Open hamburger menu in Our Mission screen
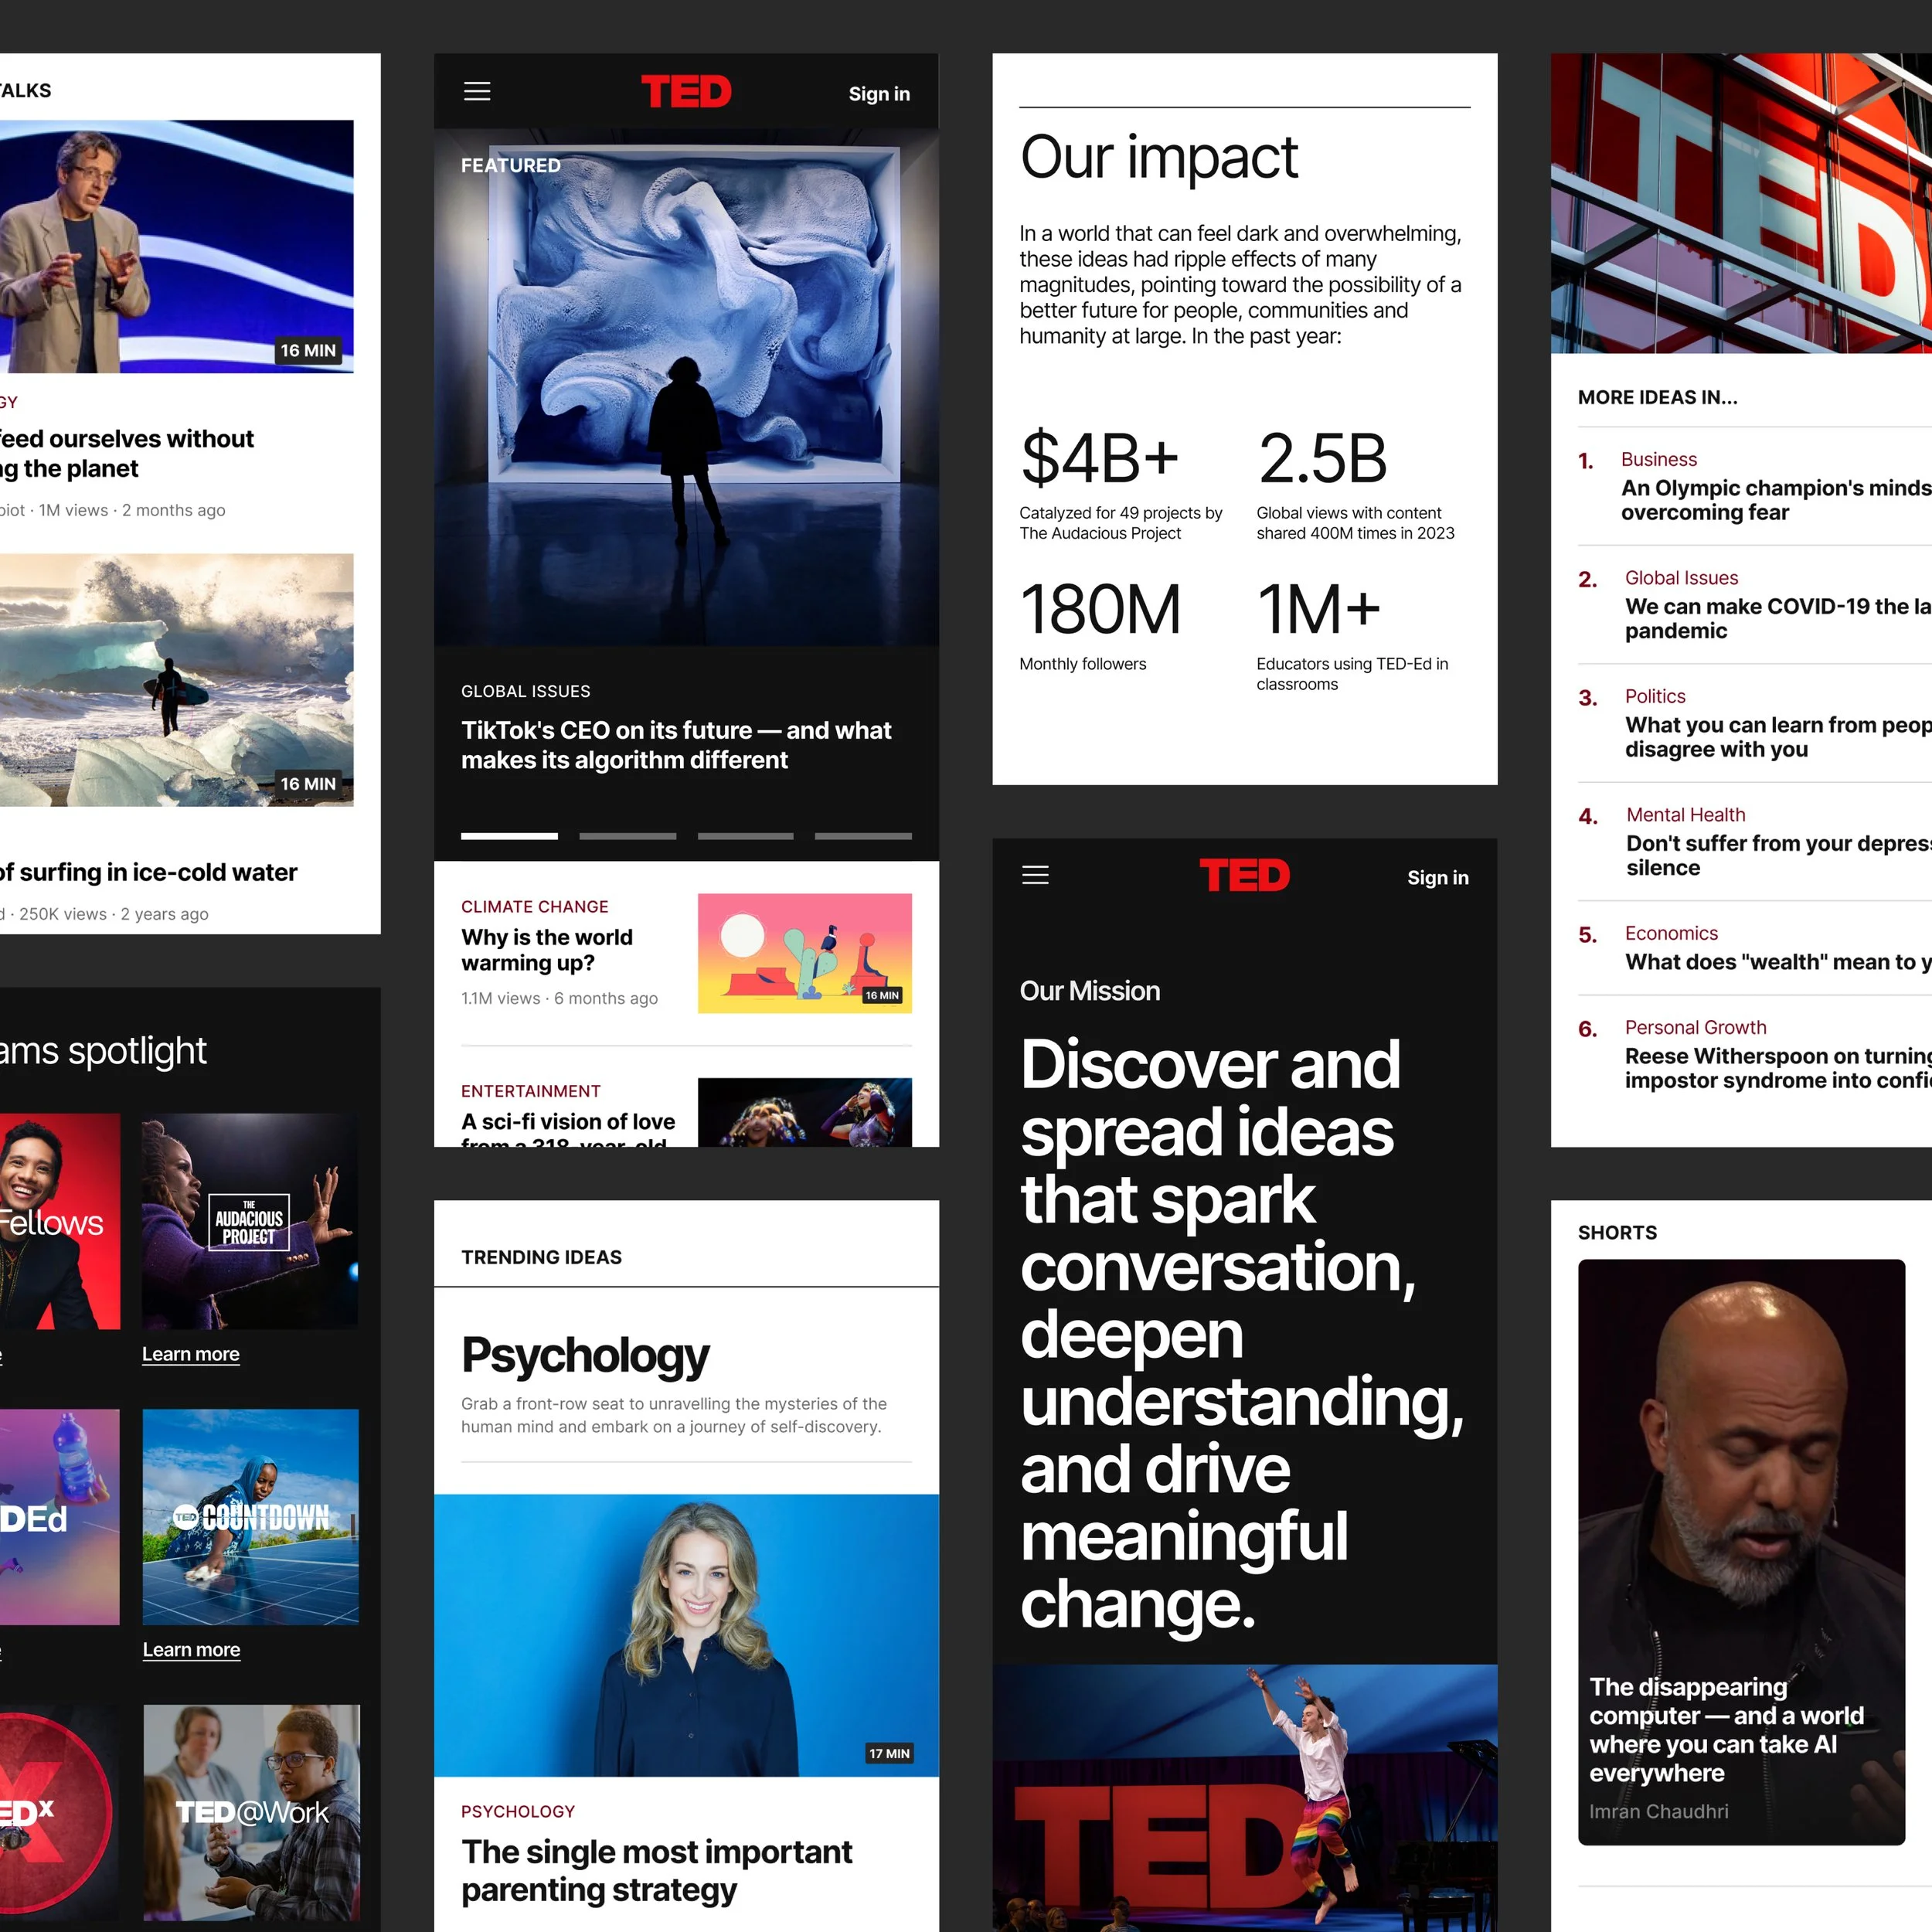The height and width of the screenshot is (1932, 1932). [1035, 875]
